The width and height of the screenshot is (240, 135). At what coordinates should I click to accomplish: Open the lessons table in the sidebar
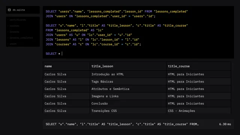tap(14, 32)
